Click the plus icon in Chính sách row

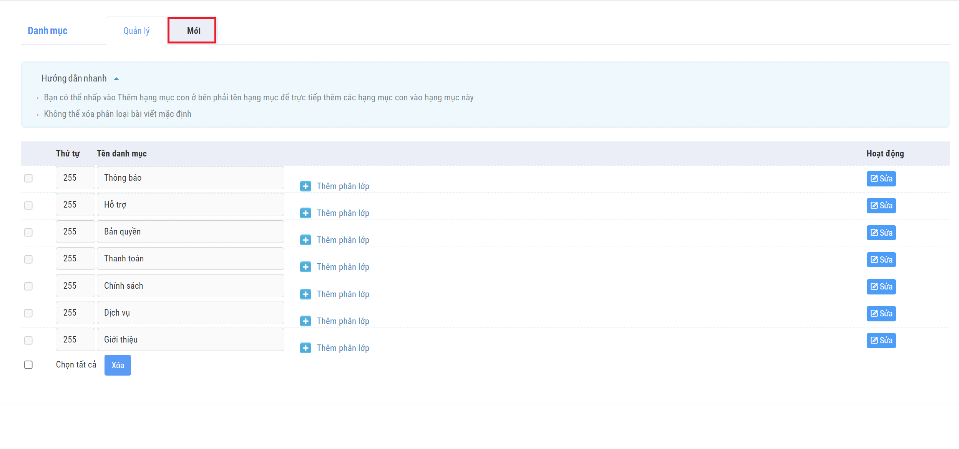click(x=305, y=294)
